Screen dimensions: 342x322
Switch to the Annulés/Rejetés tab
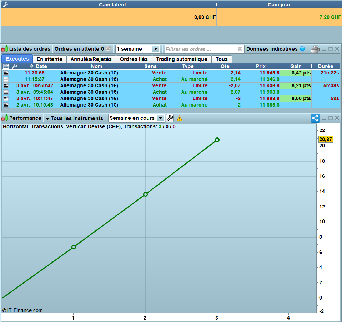pos(91,59)
